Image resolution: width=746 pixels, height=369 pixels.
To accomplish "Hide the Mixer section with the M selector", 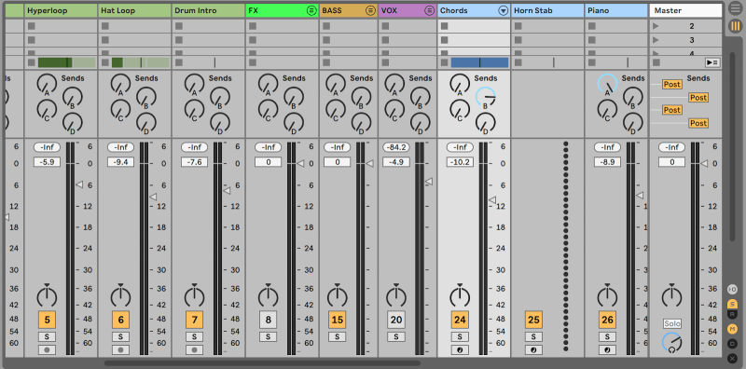I will [x=733, y=329].
